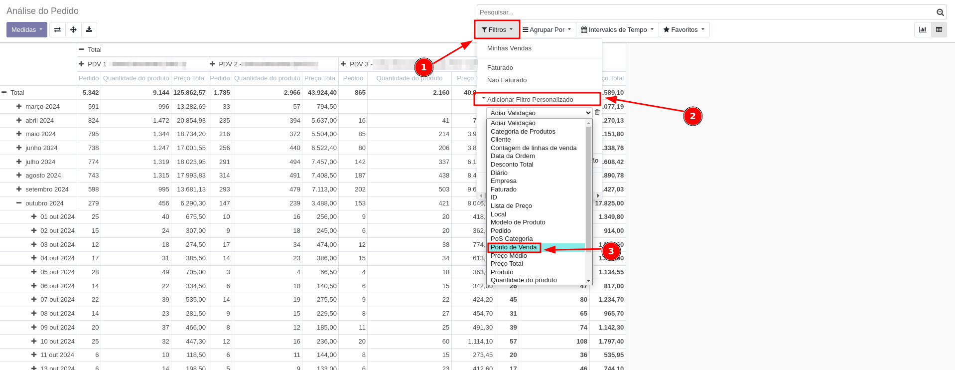Viewport: 955px width, 370px height.
Task: Collapse the outubro 2024 row
Action: pos(19,203)
